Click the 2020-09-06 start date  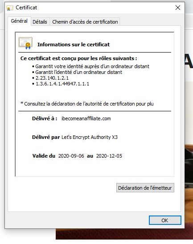click(71, 156)
